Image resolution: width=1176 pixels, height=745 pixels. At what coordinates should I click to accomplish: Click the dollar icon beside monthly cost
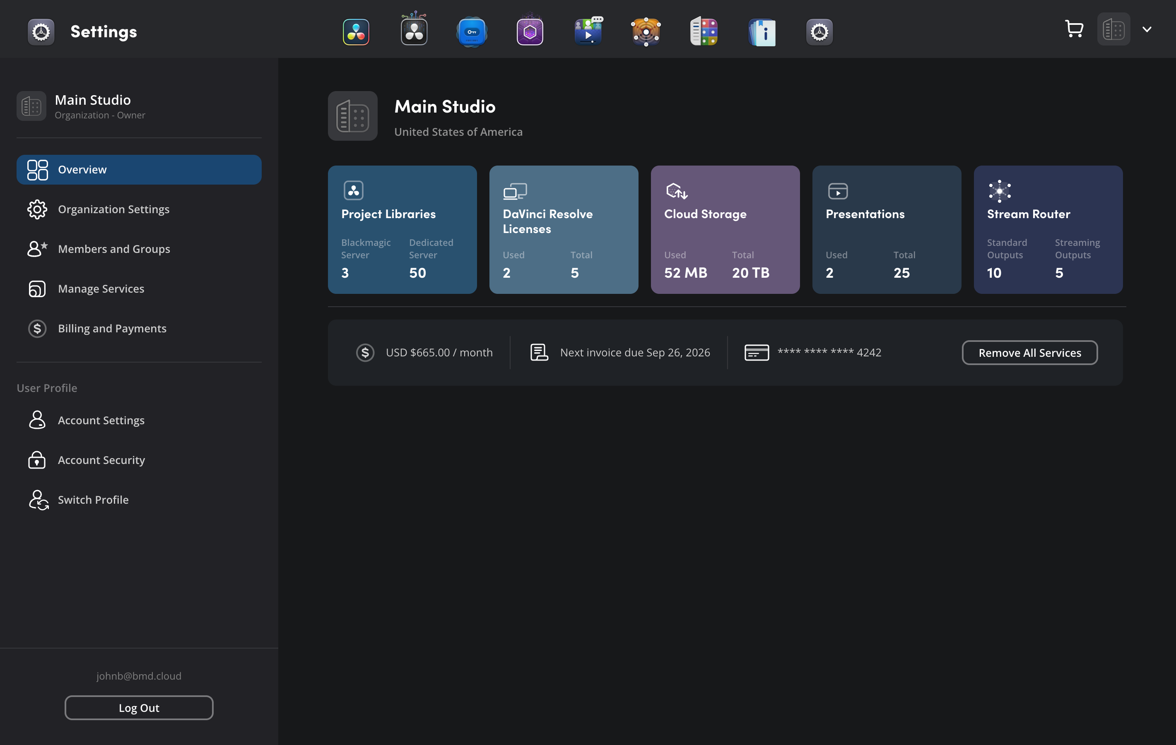pos(365,353)
